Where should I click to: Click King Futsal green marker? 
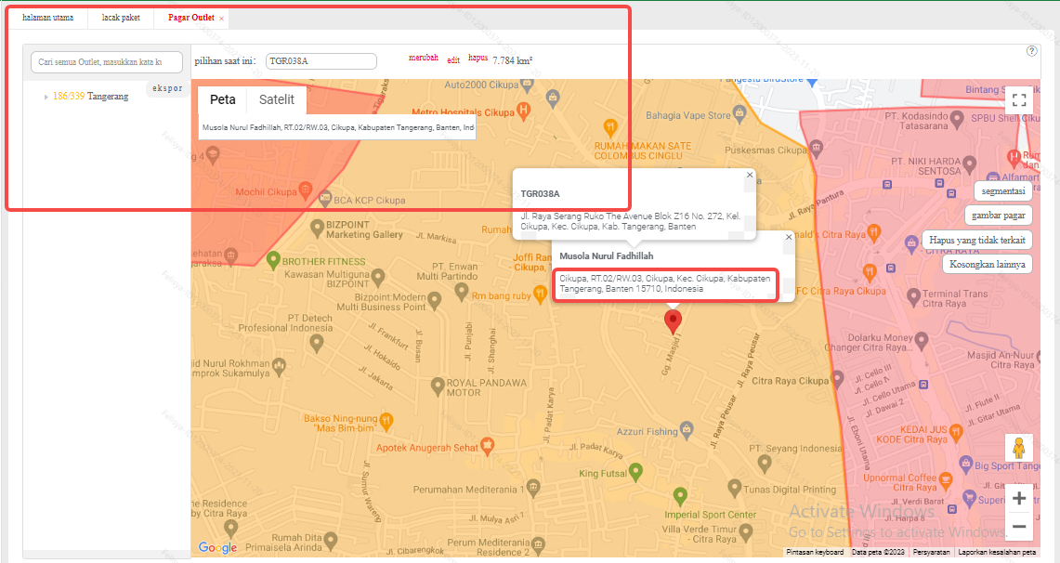pyautogui.click(x=635, y=472)
